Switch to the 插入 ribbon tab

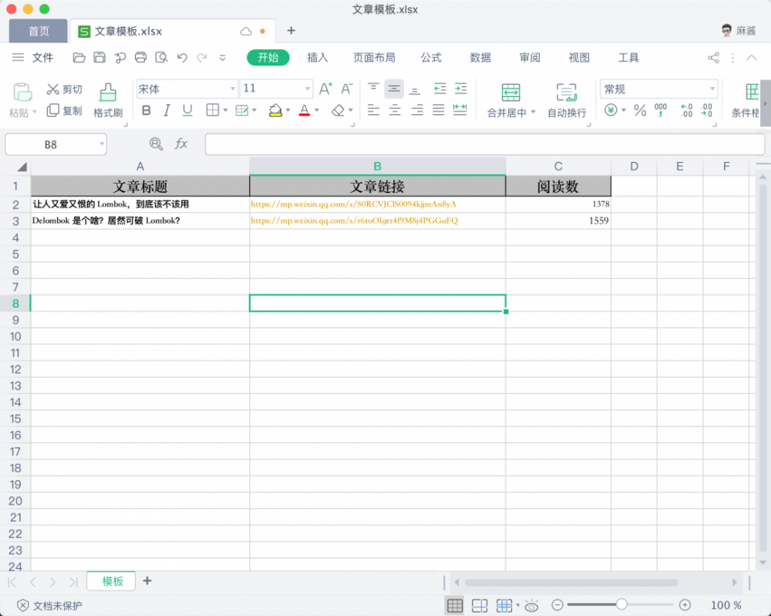[x=316, y=57]
